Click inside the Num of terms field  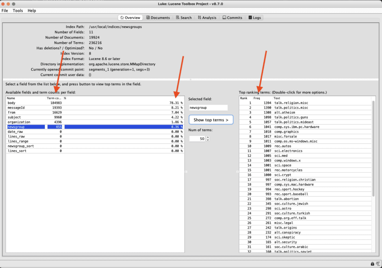199,138
